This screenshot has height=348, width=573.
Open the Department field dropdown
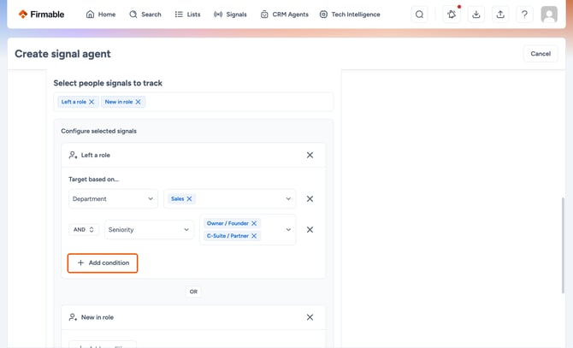click(113, 199)
